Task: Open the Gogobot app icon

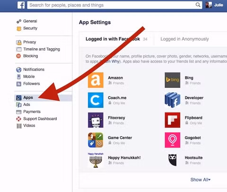Action: click(173, 140)
